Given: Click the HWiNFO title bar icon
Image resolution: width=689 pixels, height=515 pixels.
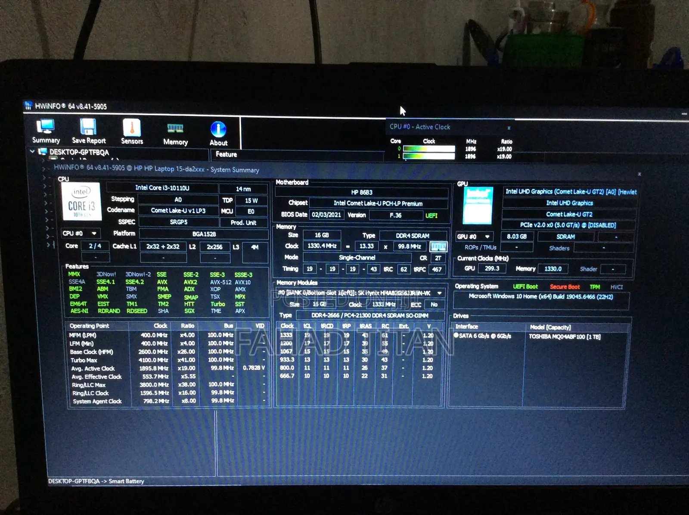Looking at the screenshot, I should (28, 106).
